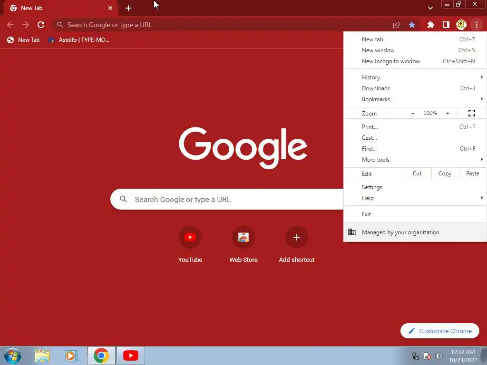Open Windows Start button
Screen dimensions: 487x365
coord(13,355)
